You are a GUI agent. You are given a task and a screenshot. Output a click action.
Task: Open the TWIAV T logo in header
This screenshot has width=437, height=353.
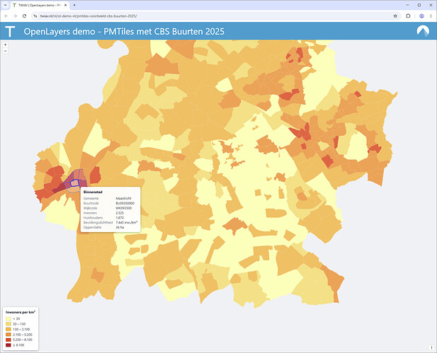coord(10,31)
